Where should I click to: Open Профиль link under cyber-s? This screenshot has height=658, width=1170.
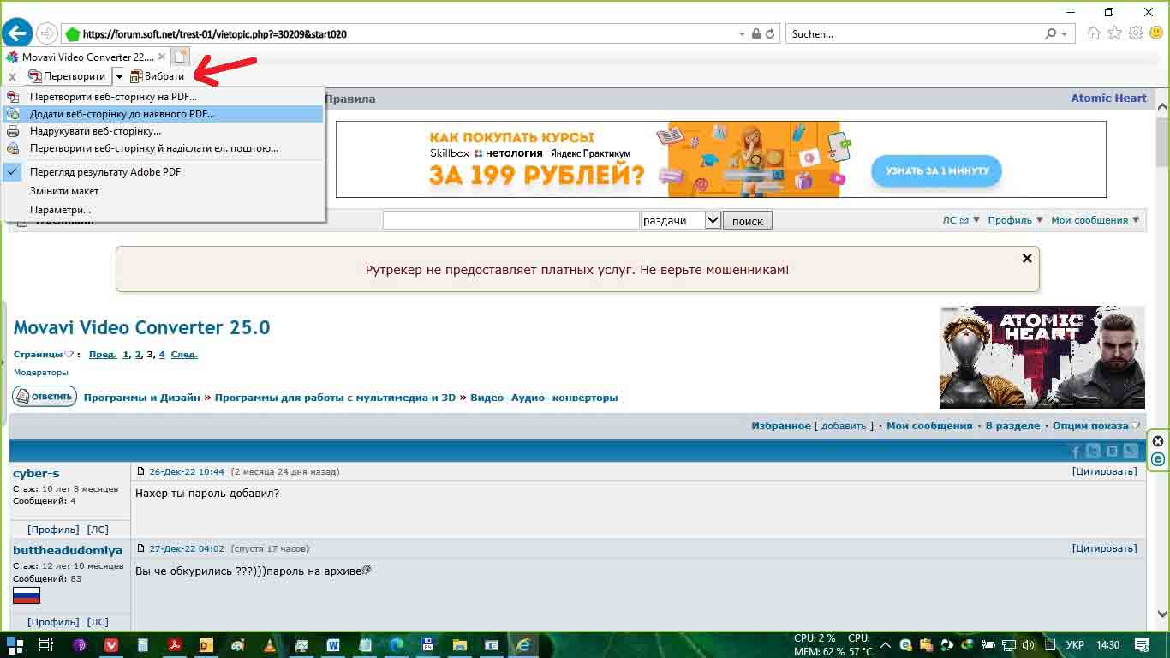click(x=53, y=529)
